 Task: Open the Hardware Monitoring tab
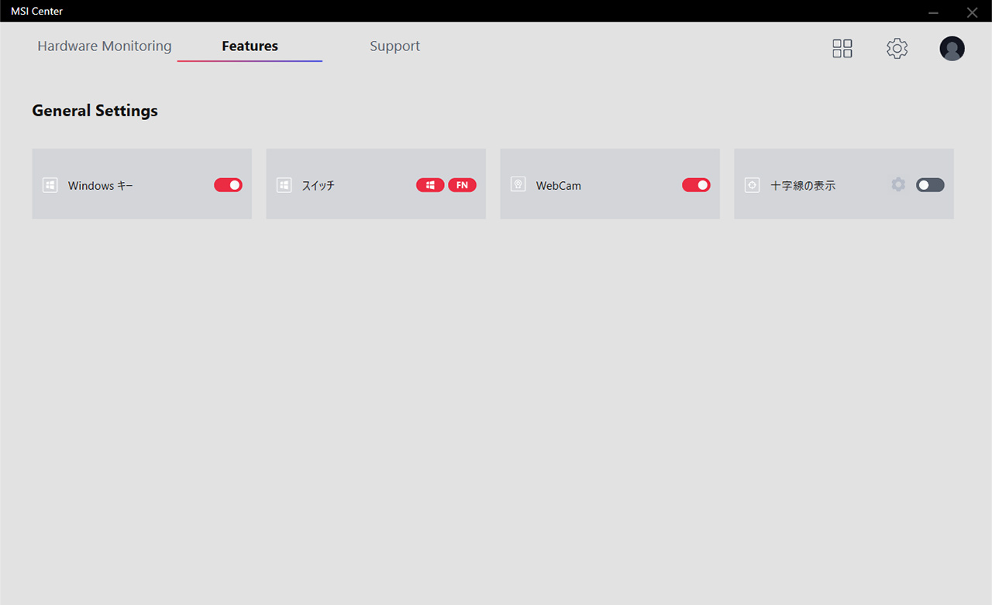pyautogui.click(x=105, y=46)
